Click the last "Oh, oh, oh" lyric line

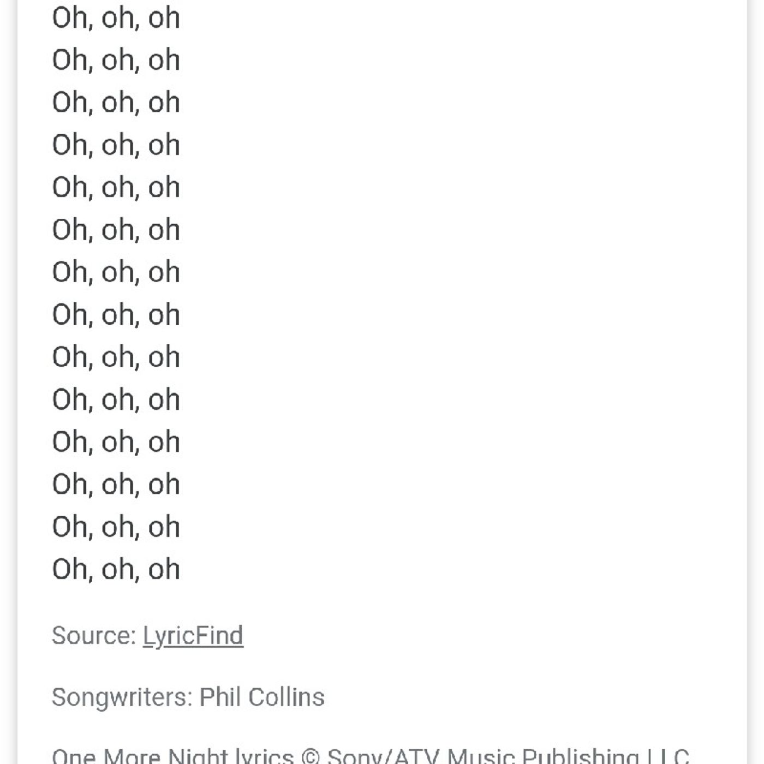point(116,569)
